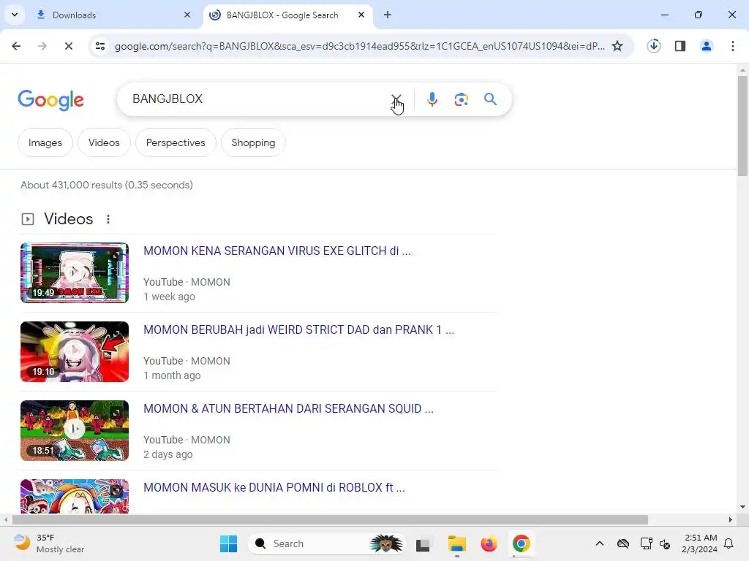
Task: Switch to the Downloads tab
Action: tap(113, 15)
